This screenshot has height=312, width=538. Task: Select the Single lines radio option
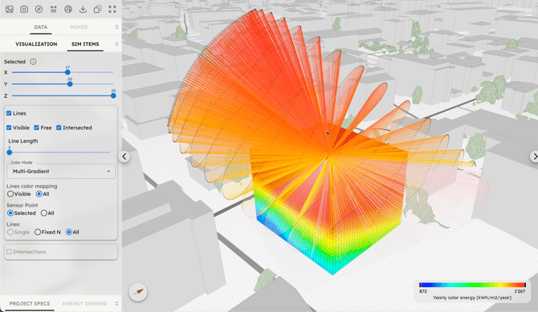point(10,232)
